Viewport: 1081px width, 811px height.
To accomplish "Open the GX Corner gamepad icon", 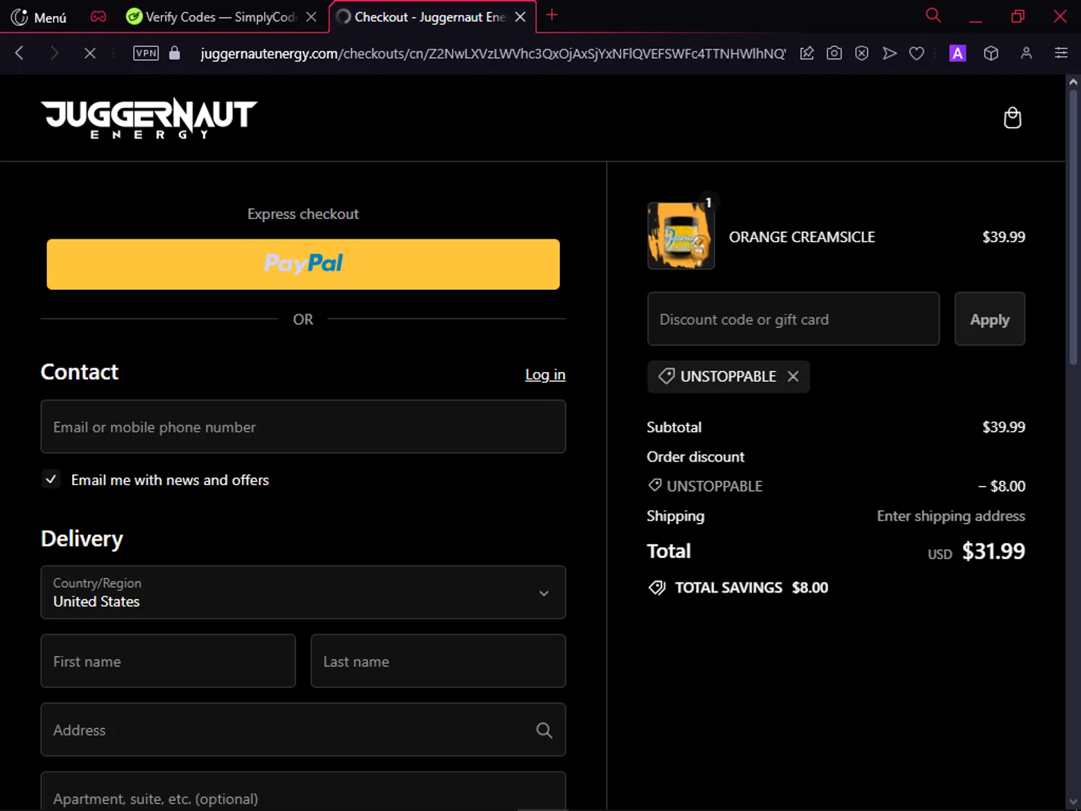I will [98, 16].
